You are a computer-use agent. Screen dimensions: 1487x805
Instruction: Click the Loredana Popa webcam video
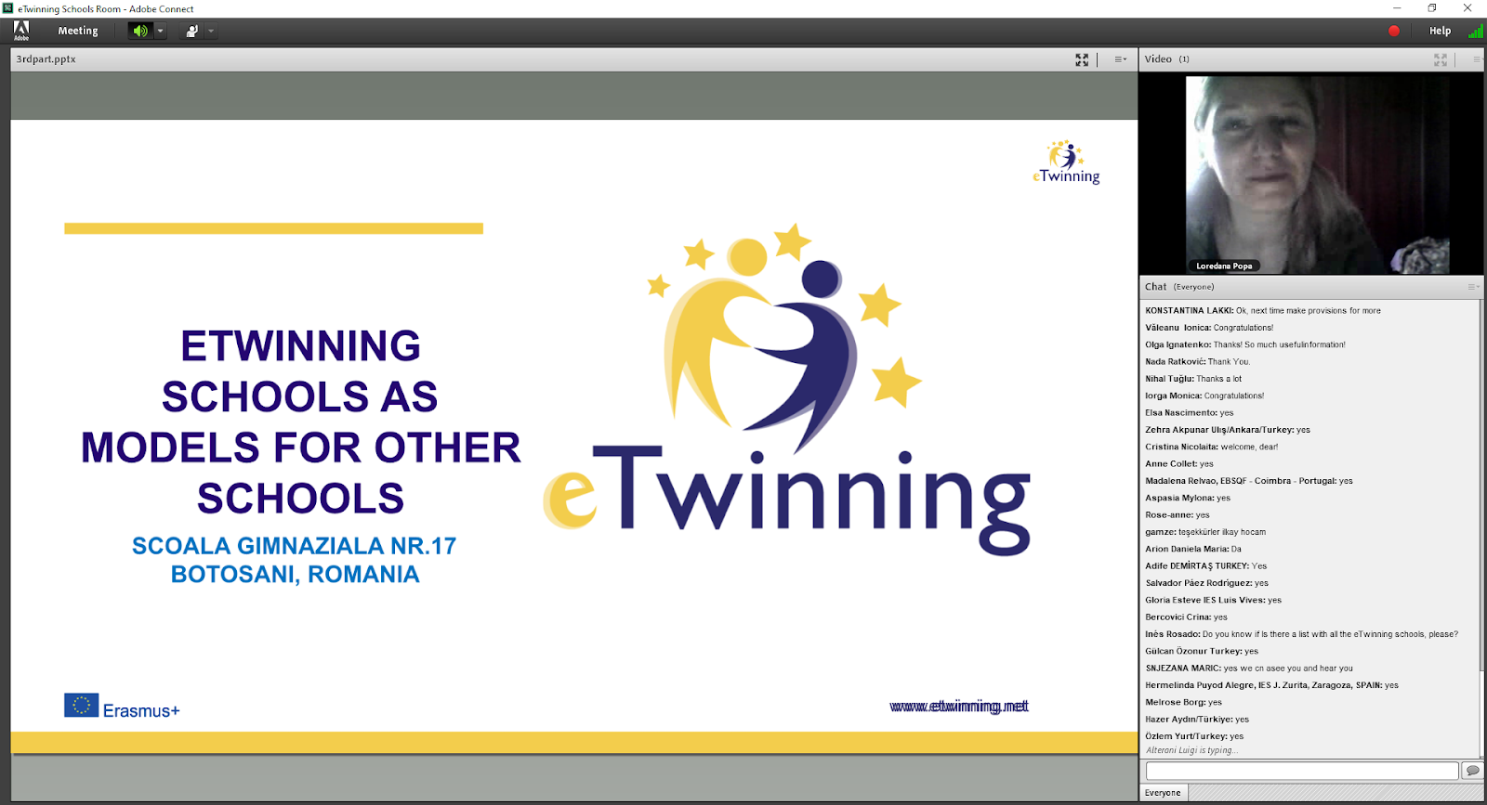click(1318, 174)
